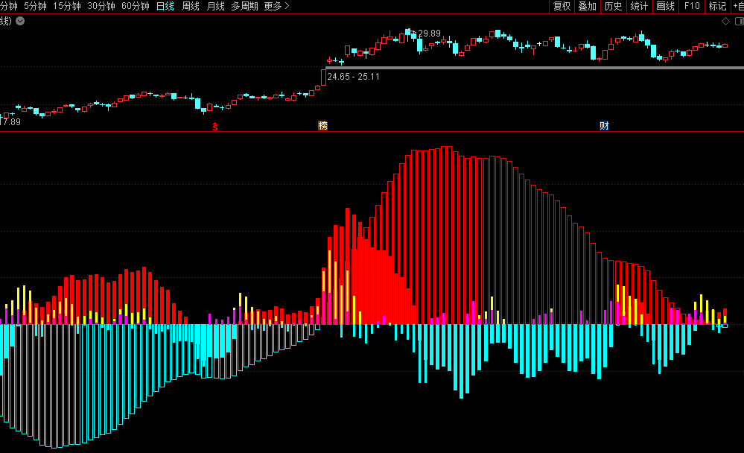The width and height of the screenshot is (744, 453).
Task: Open F10 company info
Action: click(692, 7)
